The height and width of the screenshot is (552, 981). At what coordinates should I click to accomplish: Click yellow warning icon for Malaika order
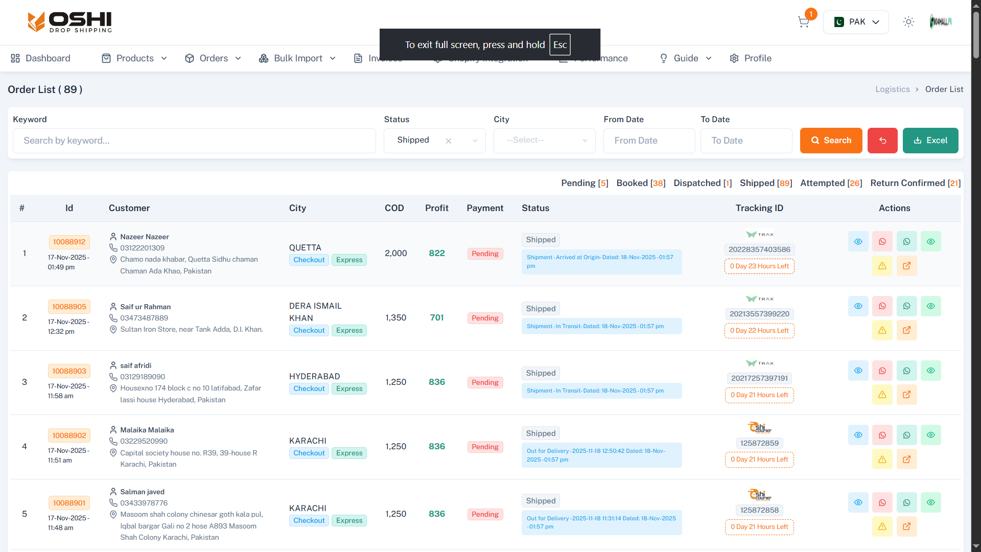[x=882, y=459]
